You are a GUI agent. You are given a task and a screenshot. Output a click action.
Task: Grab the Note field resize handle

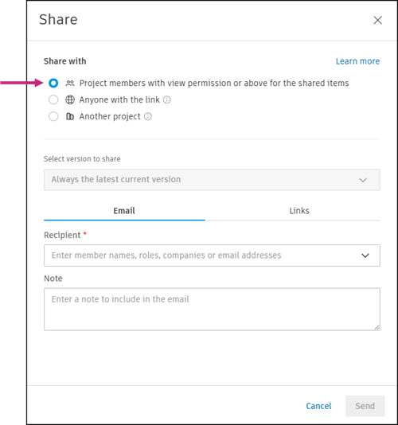[x=377, y=327]
